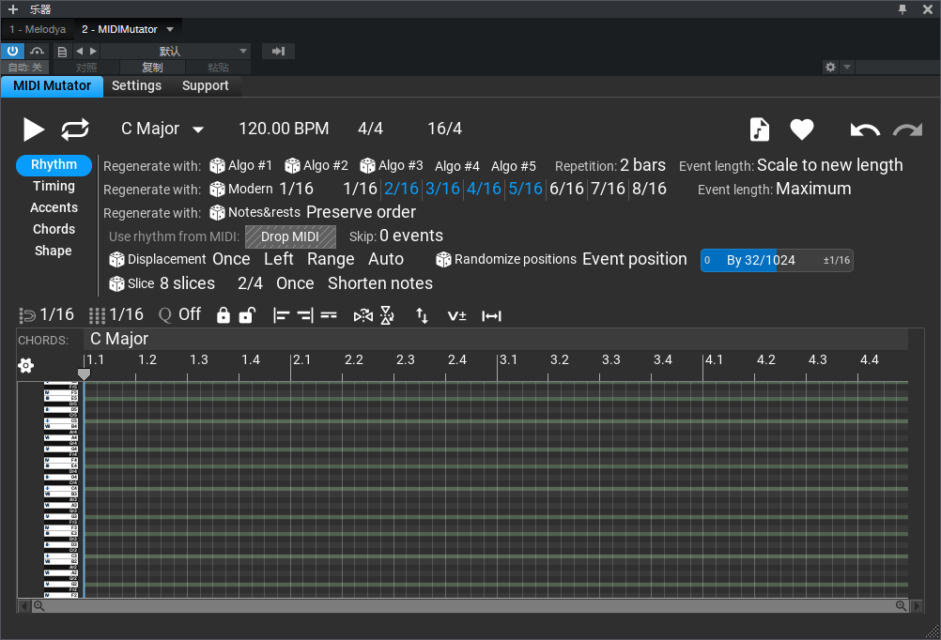Viewport: 941px width, 640px height.
Task: Click the horizontal mirror flip icon
Action: [363, 315]
